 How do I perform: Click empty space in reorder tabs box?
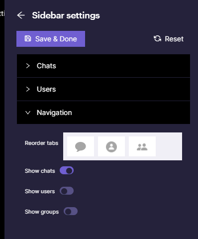pyautogui.click(x=169, y=146)
